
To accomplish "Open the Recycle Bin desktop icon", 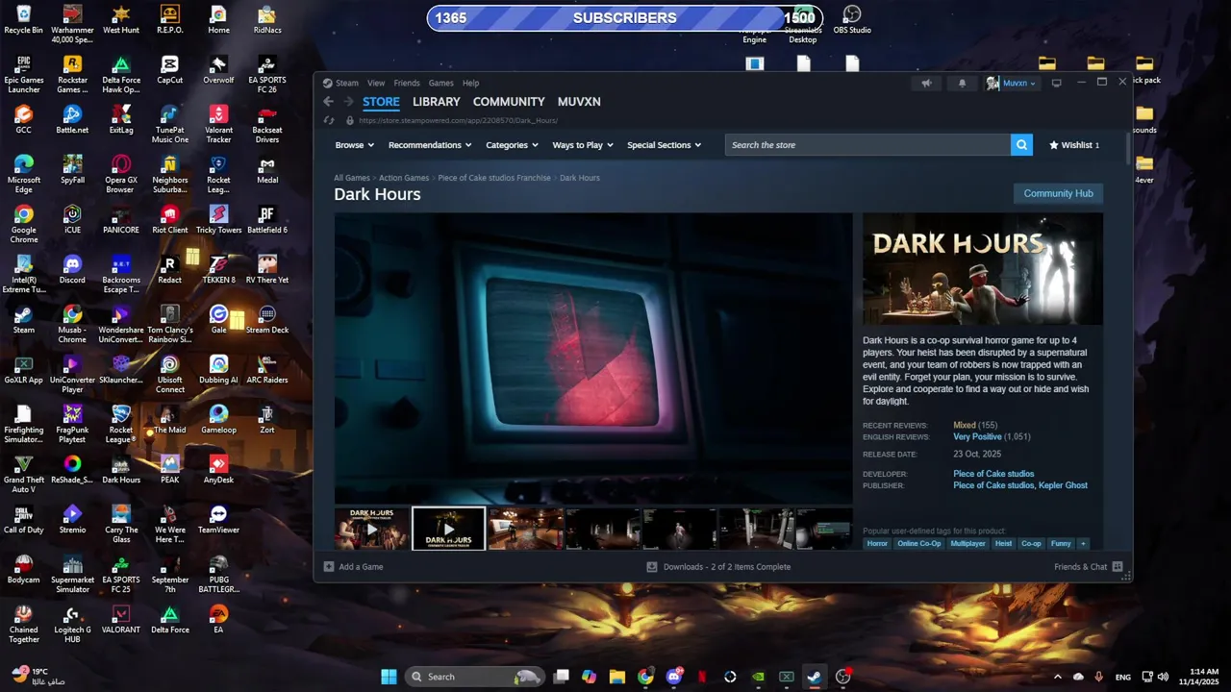I will [24, 19].
